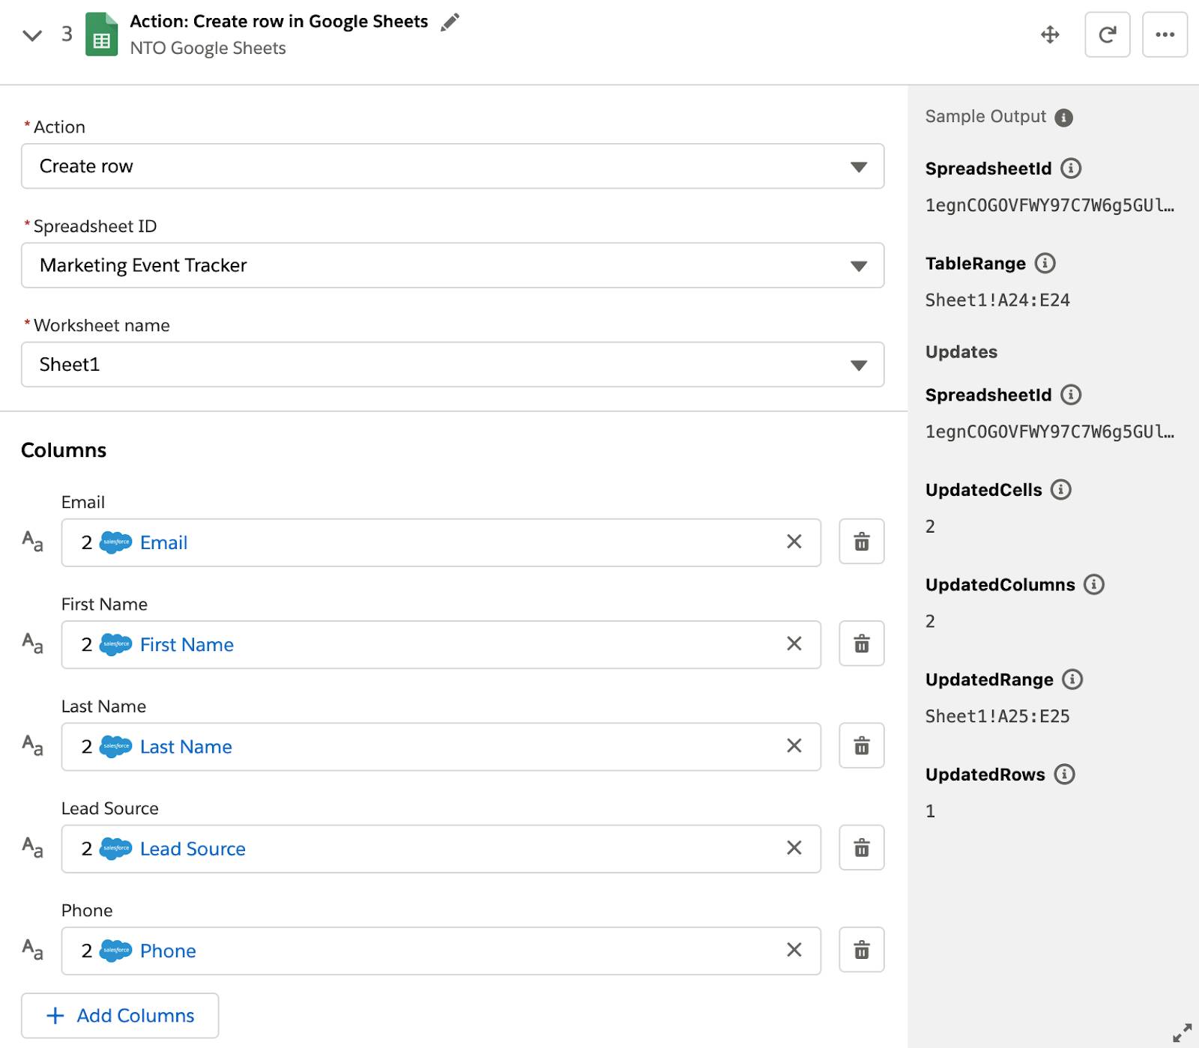Click the First Name data pill
Viewport: 1199px width, 1048px height.
point(158,644)
